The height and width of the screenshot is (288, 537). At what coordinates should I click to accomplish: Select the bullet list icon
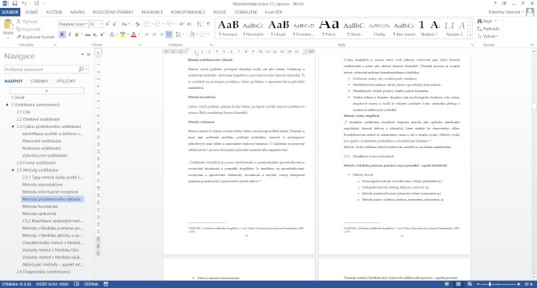[147, 24]
